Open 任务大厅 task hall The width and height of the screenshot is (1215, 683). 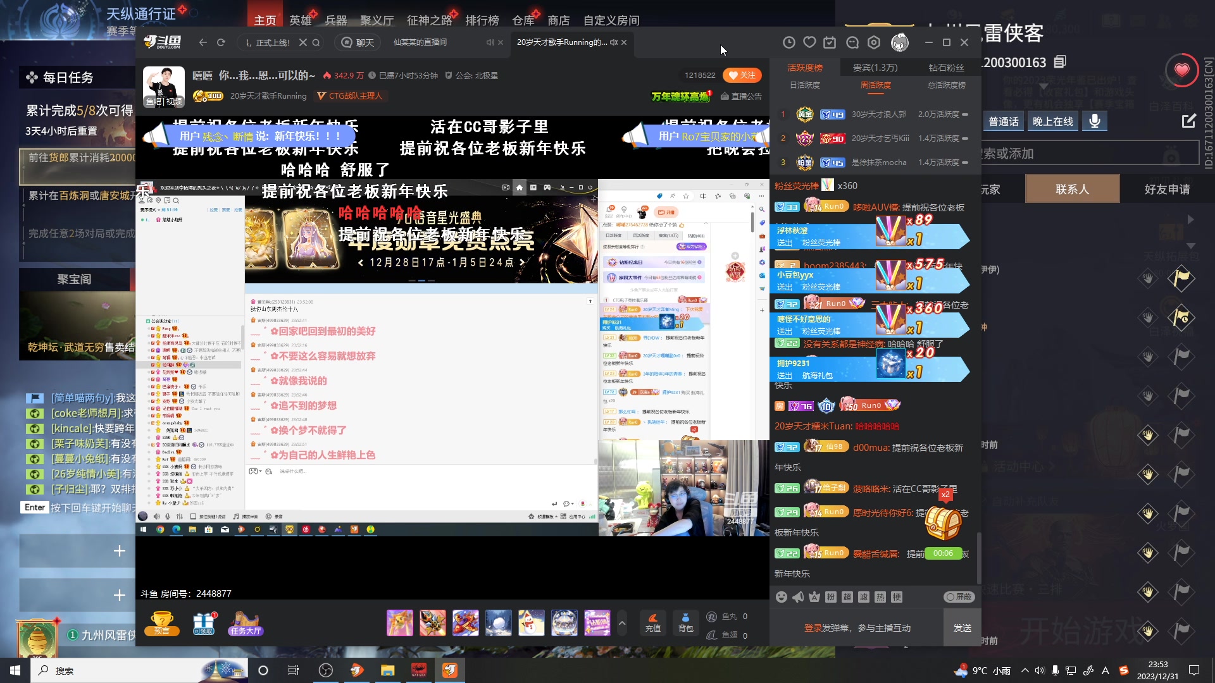click(x=246, y=623)
